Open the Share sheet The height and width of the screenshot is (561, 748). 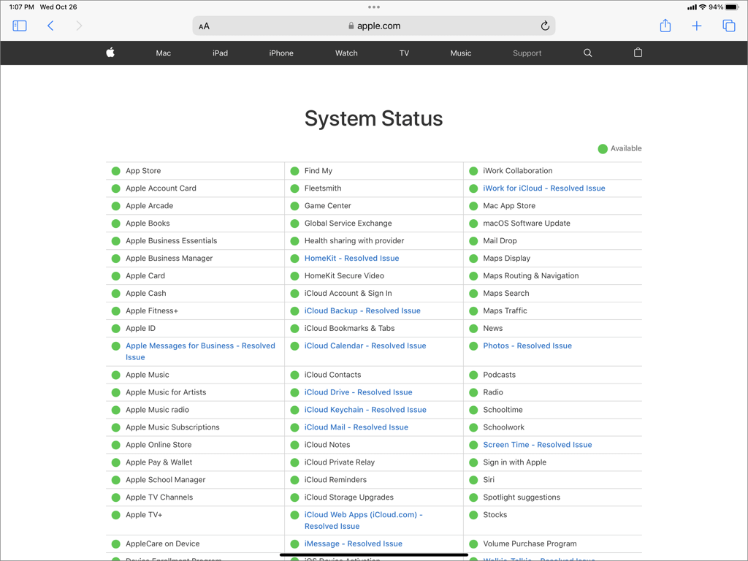coord(665,26)
